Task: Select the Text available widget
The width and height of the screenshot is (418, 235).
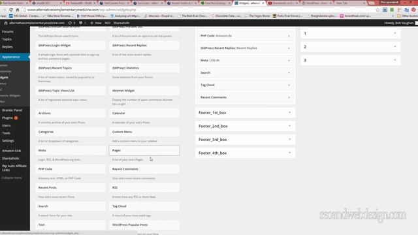Action: click(71, 225)
